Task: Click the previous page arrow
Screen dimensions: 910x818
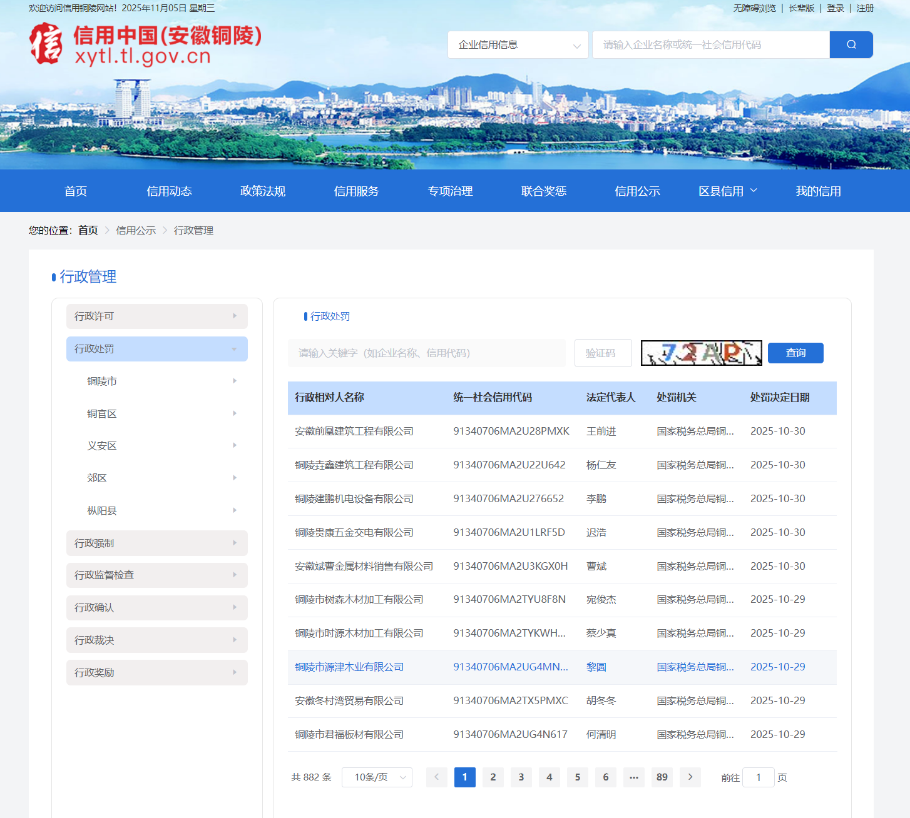Action: [x=437, y=777]
